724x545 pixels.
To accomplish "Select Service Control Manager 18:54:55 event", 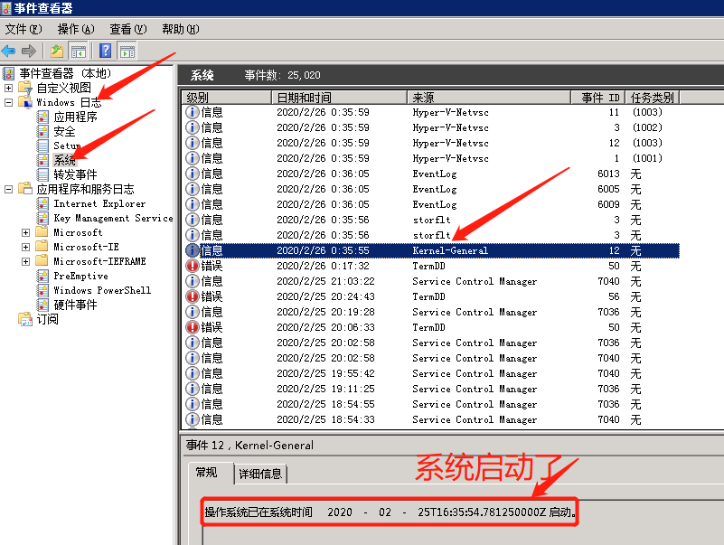I will (x=431, y=404).
